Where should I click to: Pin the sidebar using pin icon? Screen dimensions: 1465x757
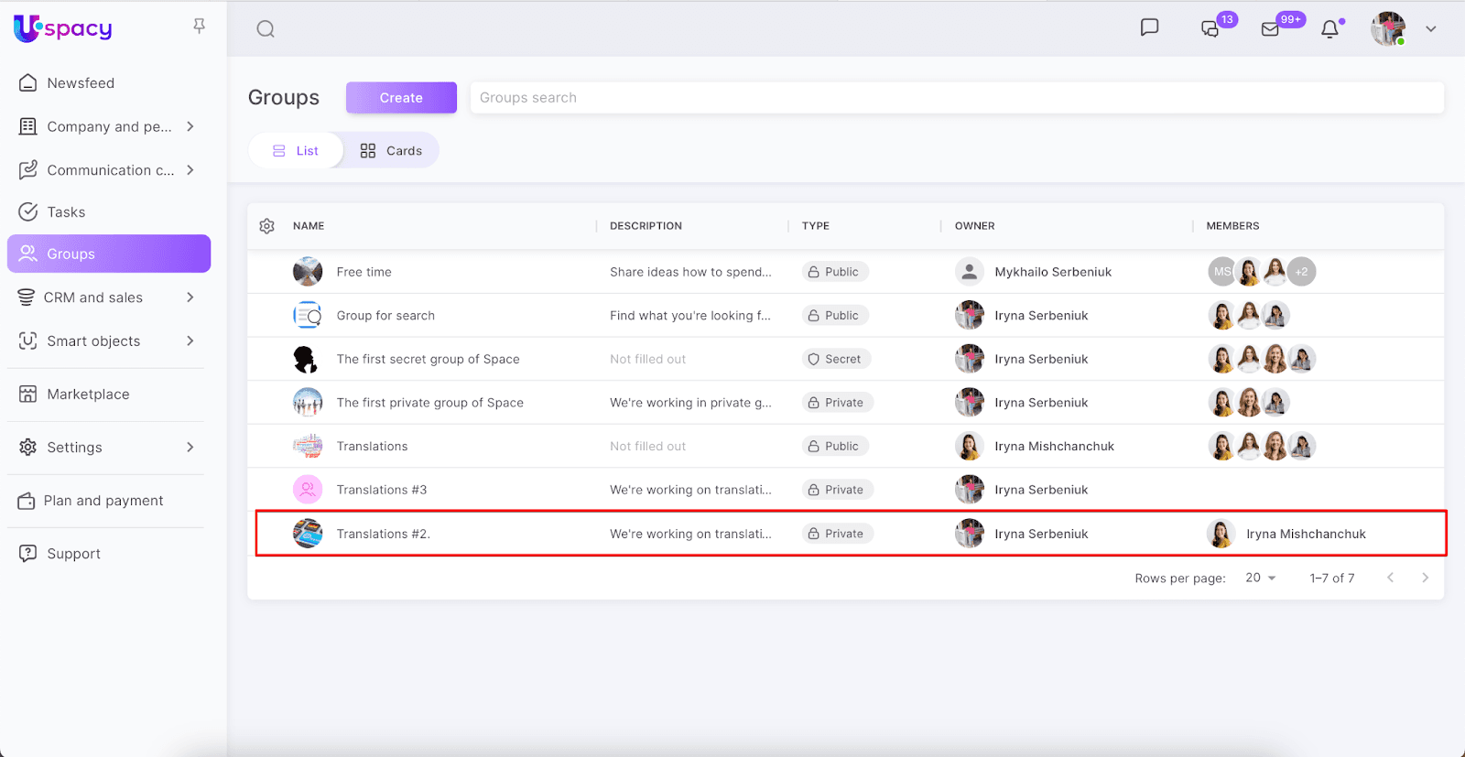coord(199,27)
